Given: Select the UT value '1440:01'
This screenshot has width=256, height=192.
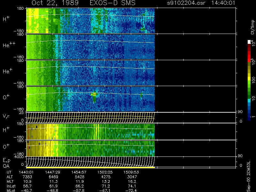Looking at the screenshot, I should coord(26,172).
